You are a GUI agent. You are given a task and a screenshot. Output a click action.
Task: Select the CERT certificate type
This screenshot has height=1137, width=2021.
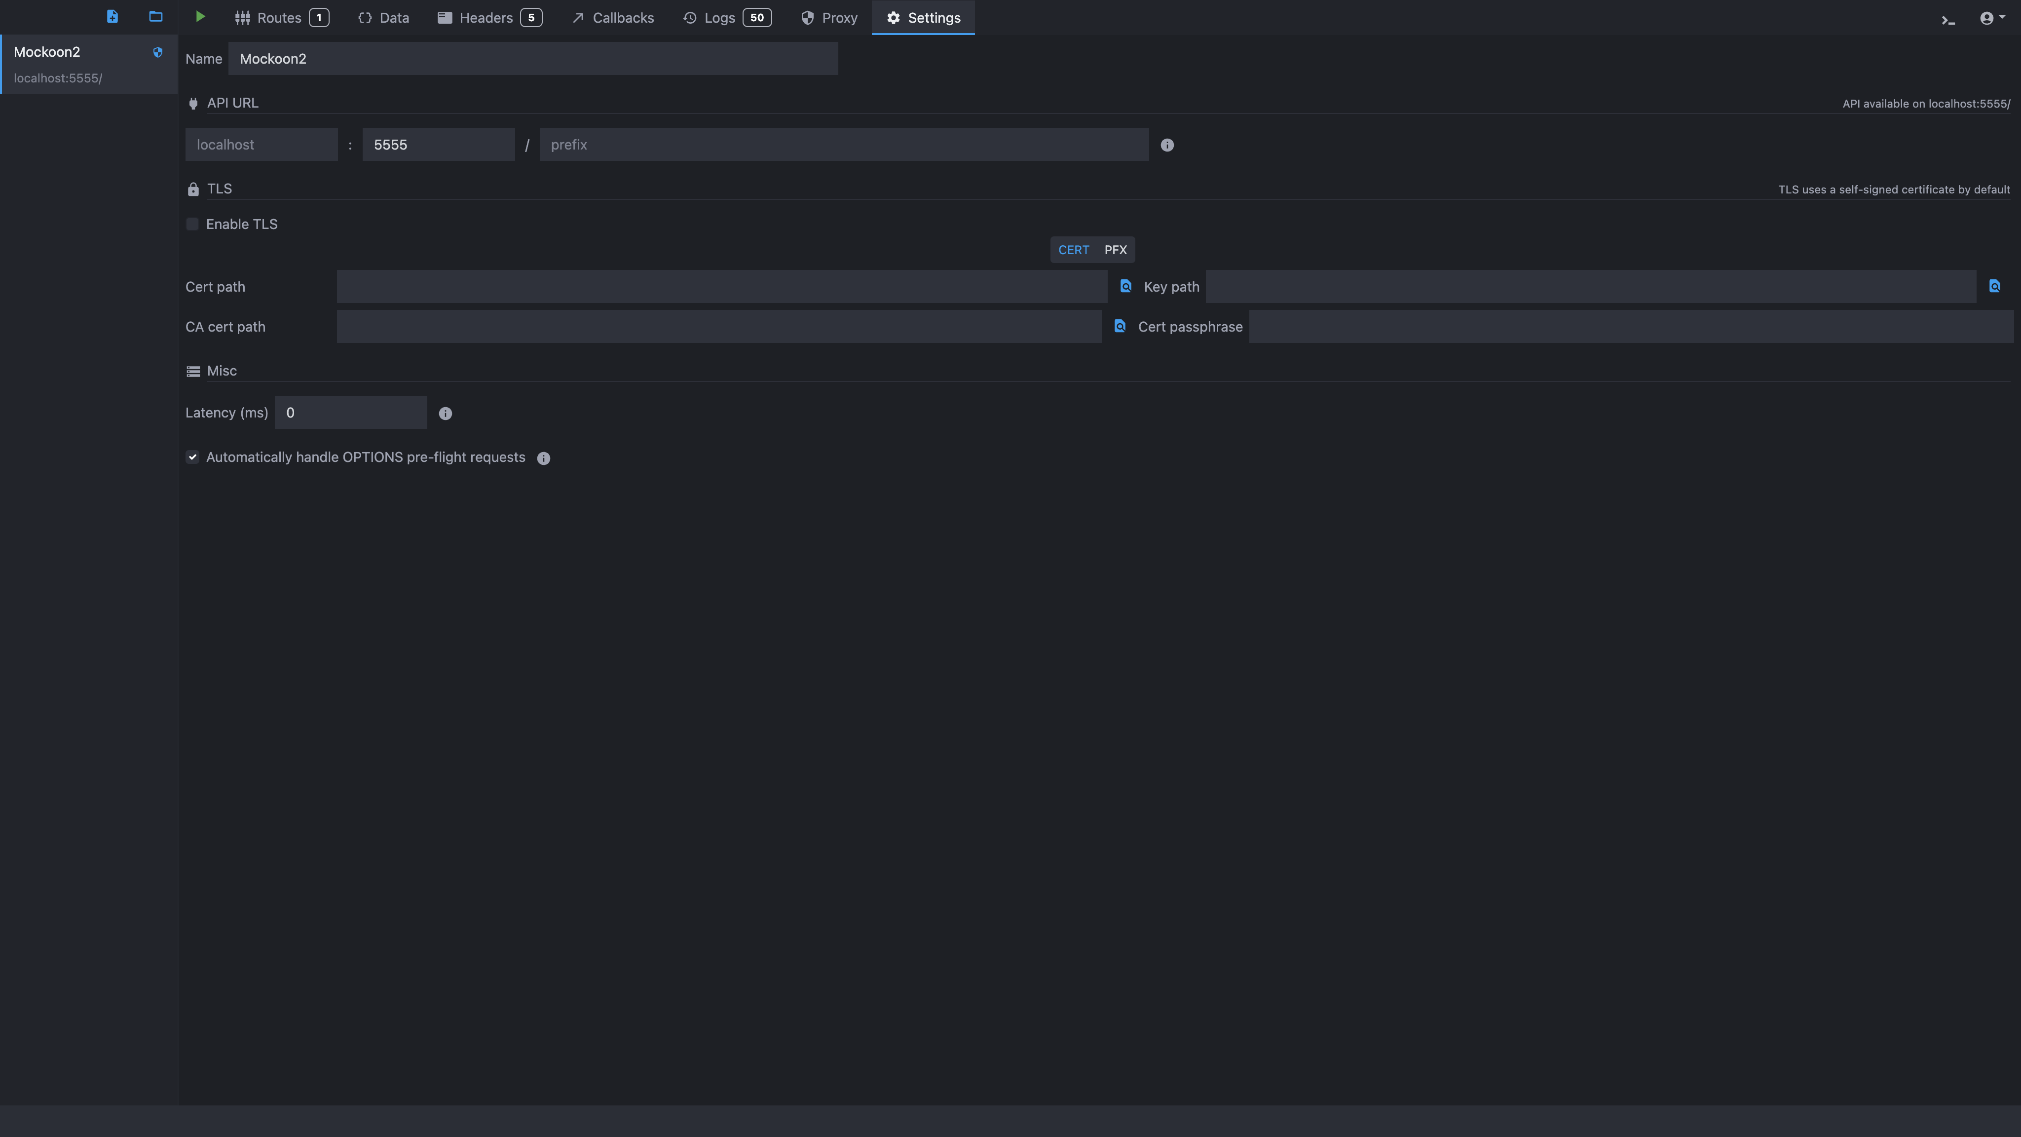pos(1073,250)
